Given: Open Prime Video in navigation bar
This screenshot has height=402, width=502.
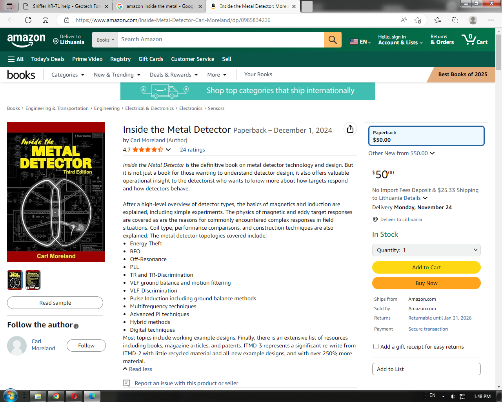Looking at the screenshot, I should click(87, 59).
